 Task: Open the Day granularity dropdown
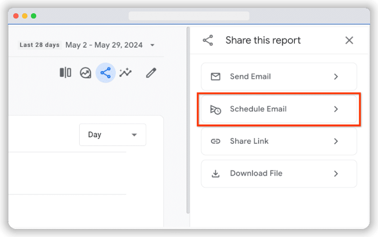(113, 135)
